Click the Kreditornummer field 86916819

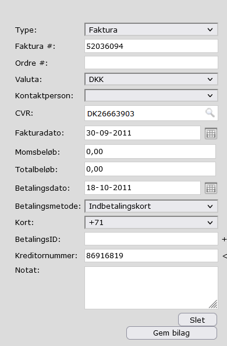click(151, 255)
